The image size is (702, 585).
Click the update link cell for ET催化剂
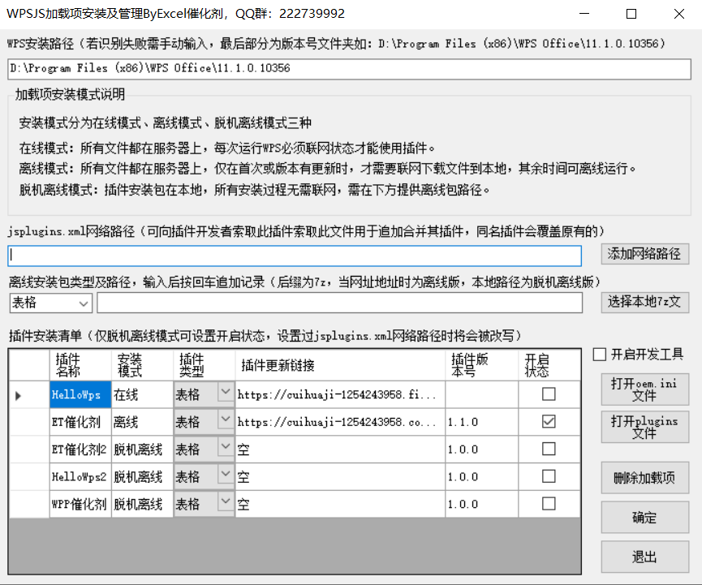(340, 422)
